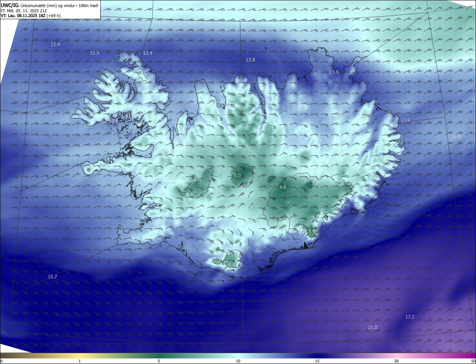This screenshot has width=476, height=364.
Task: Click the 13.5 value label on the map
Action: coord(94,53)
